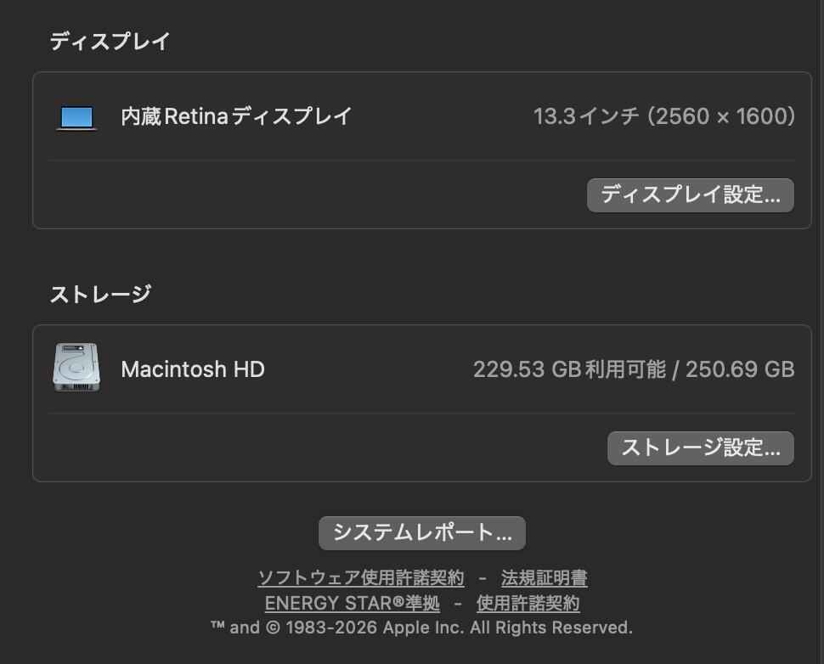Click the built-in Retina display laptop icon
824x664 pixels.
click(76, 117)
